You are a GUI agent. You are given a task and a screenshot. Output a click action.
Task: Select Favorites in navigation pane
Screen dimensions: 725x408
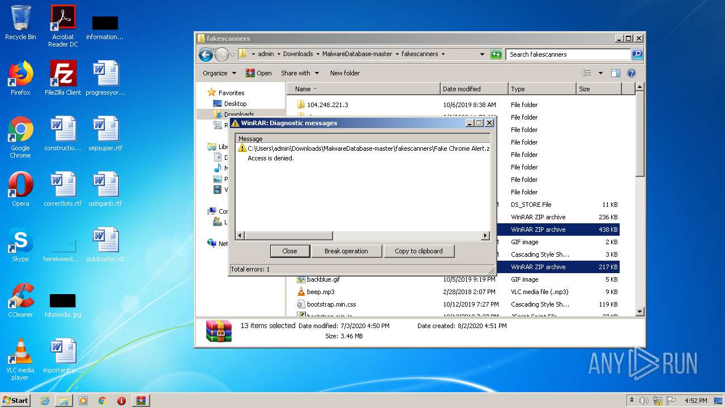pyautogui.click(x=231, y=93)
